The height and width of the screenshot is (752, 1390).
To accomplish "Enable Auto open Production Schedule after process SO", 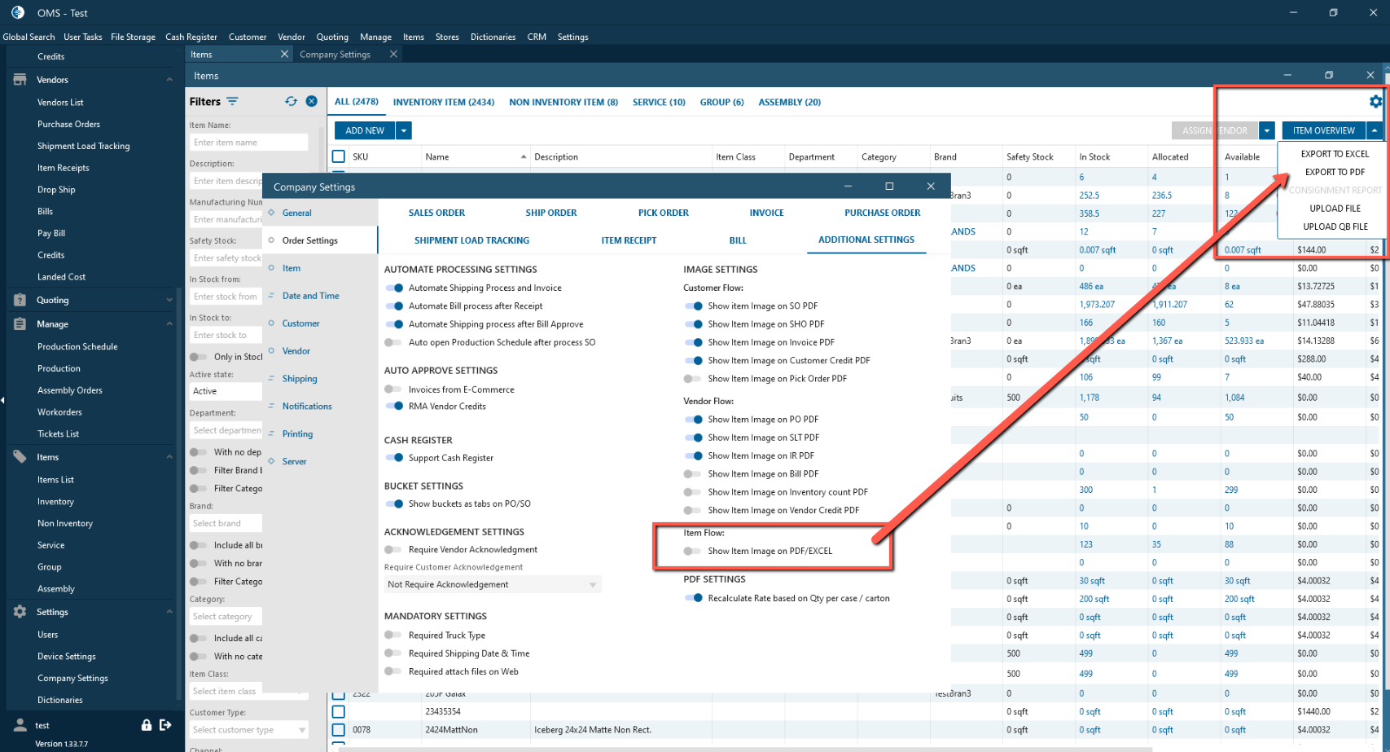I will click(394, 342).
